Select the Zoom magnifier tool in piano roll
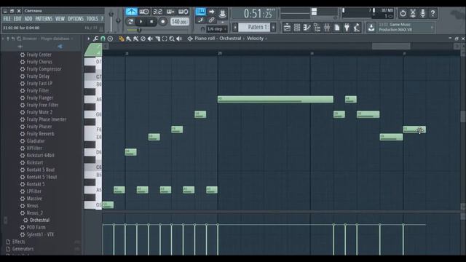This screenshot has height=262, width=466. [x=172, y=39]
